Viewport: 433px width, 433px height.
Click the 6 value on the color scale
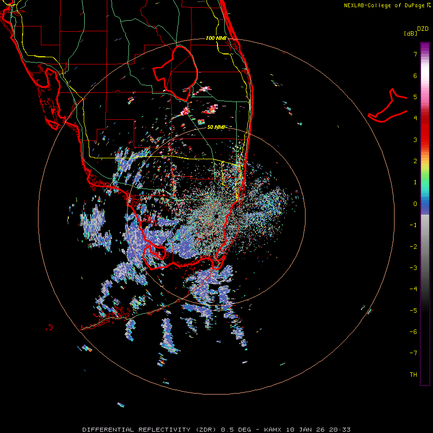[415, 76]
